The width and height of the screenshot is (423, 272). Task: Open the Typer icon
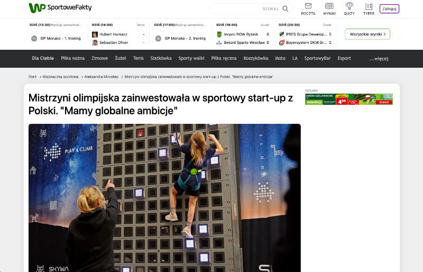click(369, 6)
